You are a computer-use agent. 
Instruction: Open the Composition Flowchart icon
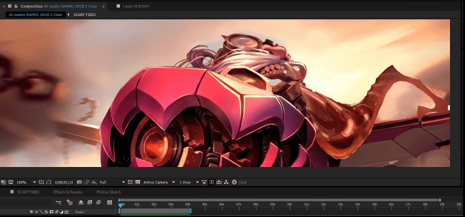(x=226, y=182)
